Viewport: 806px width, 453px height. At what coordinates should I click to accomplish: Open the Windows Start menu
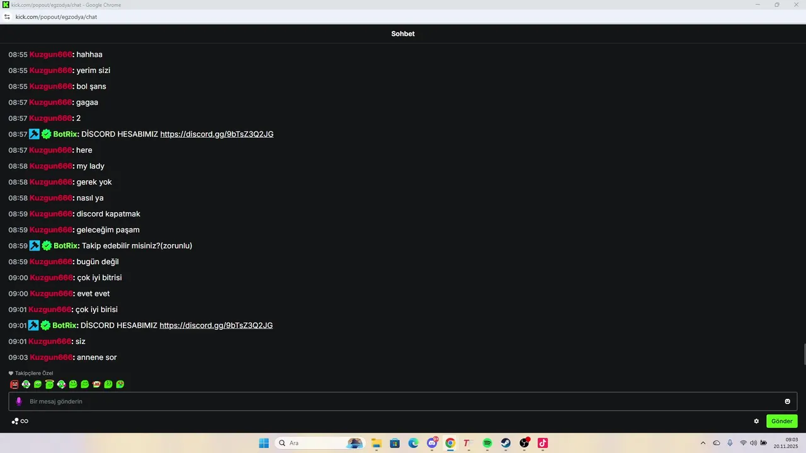(264, 443)
